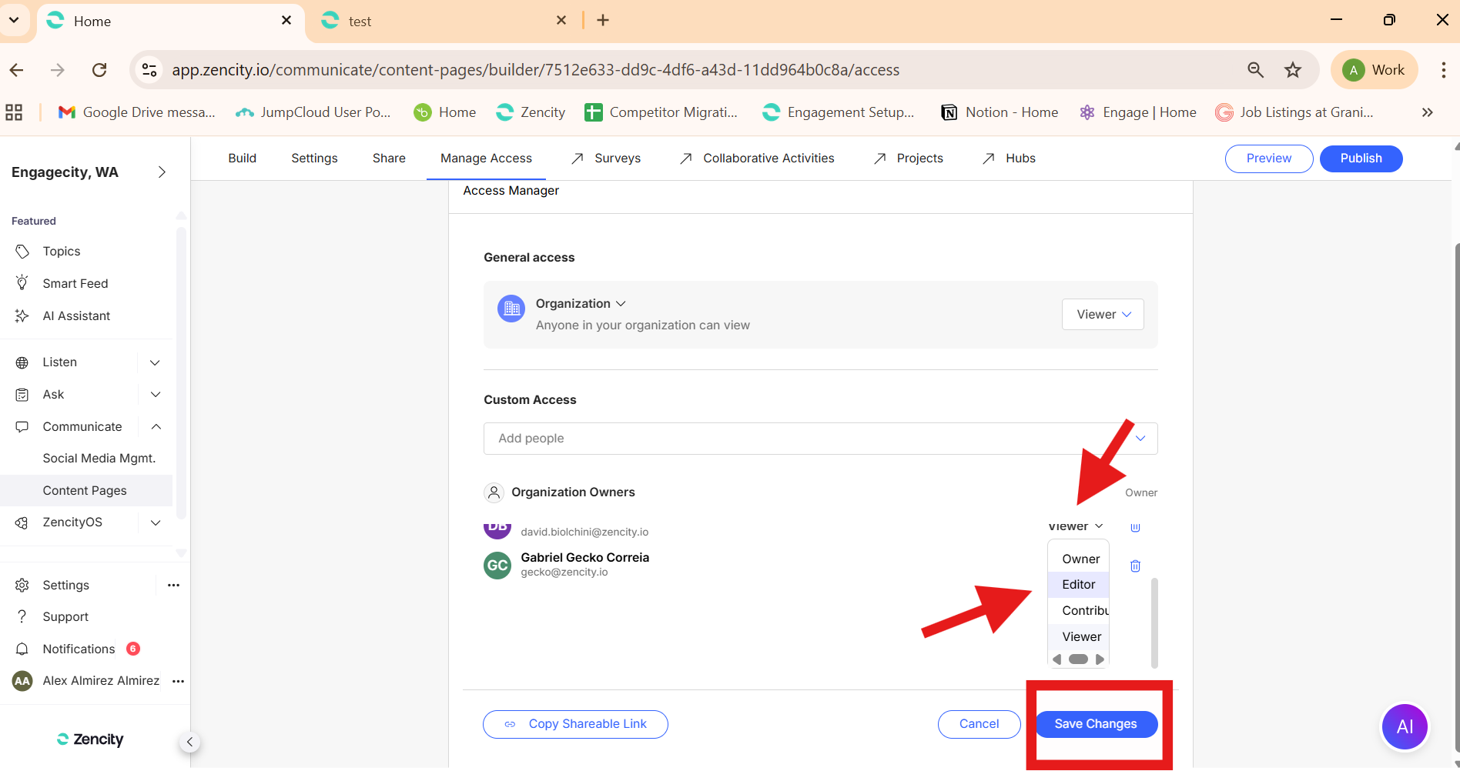Click the trash icon beside Gabriel Gecko Correia
This screenshot has height=771, width=1460.
[x=1135, y=566]
